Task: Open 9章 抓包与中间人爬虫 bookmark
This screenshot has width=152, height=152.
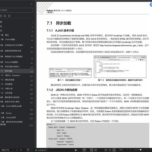Action: click(10, 102)
